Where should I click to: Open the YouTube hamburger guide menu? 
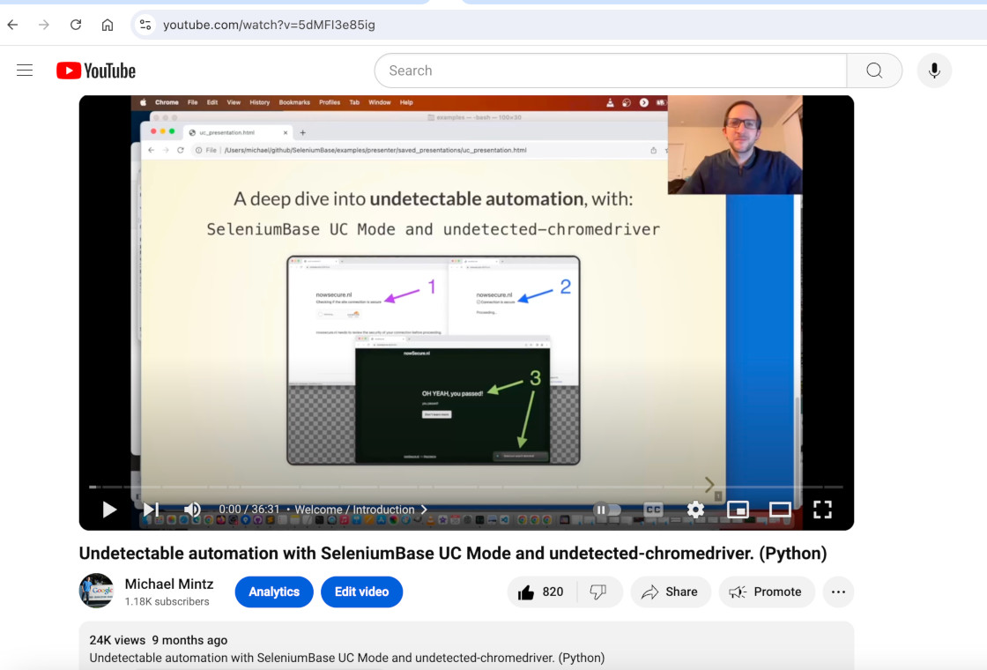tap(25, 71)
